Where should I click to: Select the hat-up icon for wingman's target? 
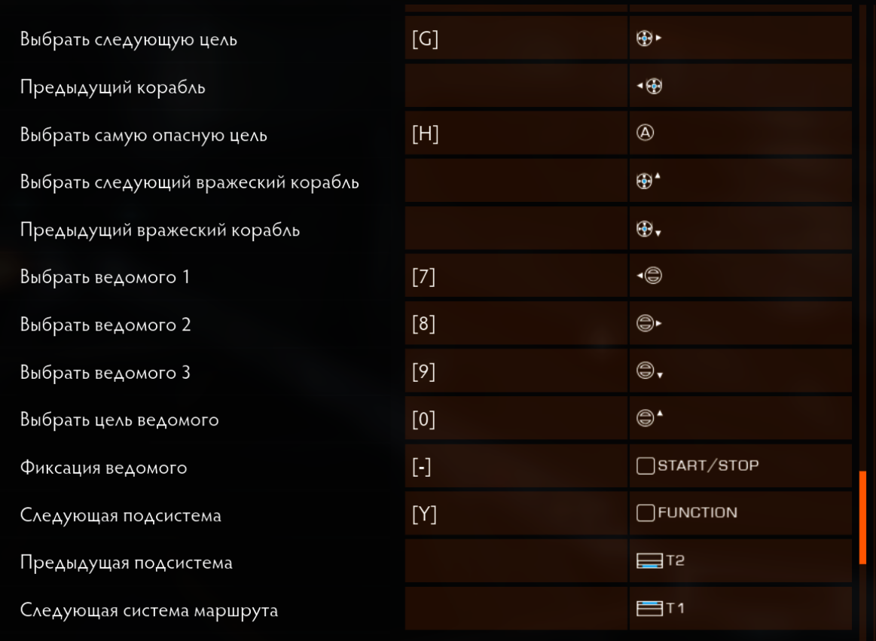tap(649, 417)
